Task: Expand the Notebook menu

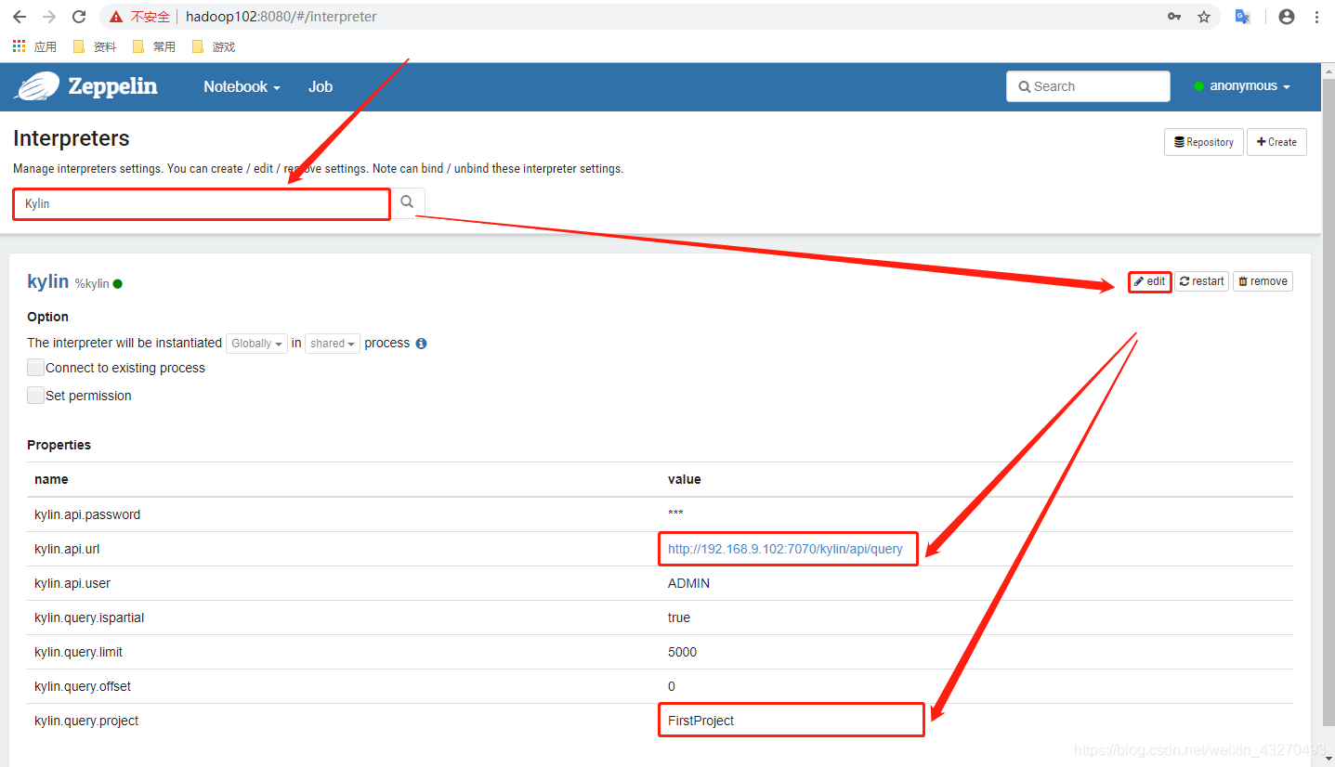Action: pos(242,86)
